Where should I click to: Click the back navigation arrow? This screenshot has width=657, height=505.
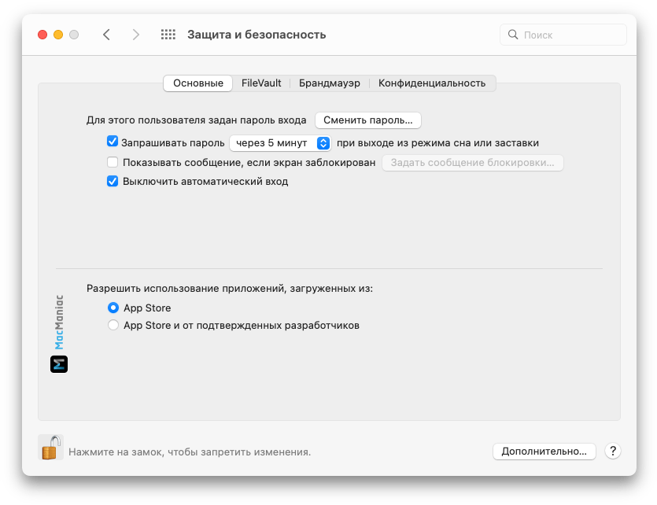tap(106, 35)
